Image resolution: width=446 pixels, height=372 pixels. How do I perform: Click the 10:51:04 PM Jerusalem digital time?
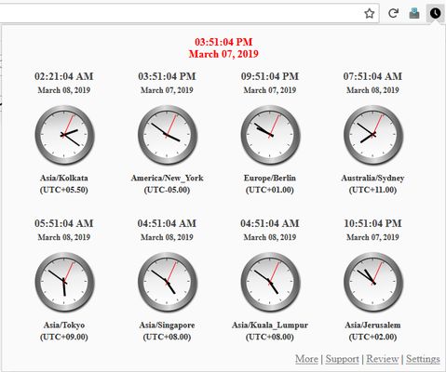(372, 223)
